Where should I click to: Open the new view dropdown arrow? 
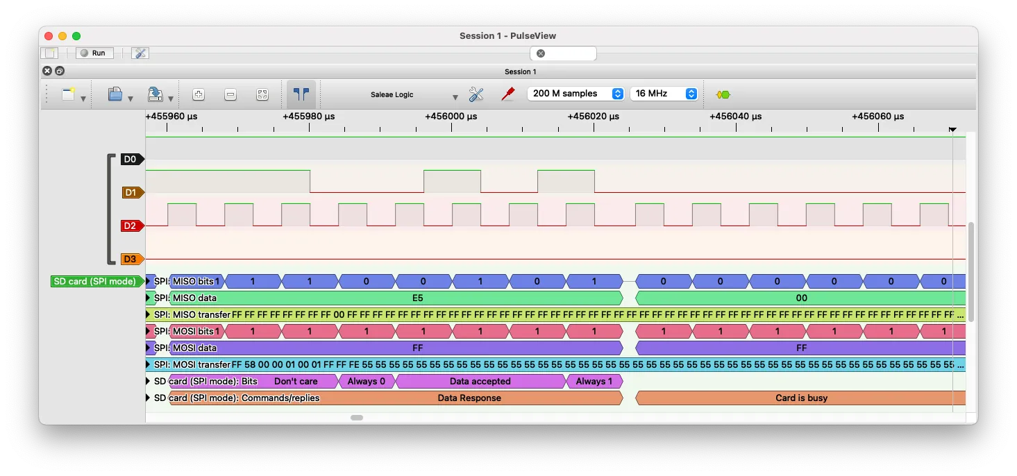point(83,99)
